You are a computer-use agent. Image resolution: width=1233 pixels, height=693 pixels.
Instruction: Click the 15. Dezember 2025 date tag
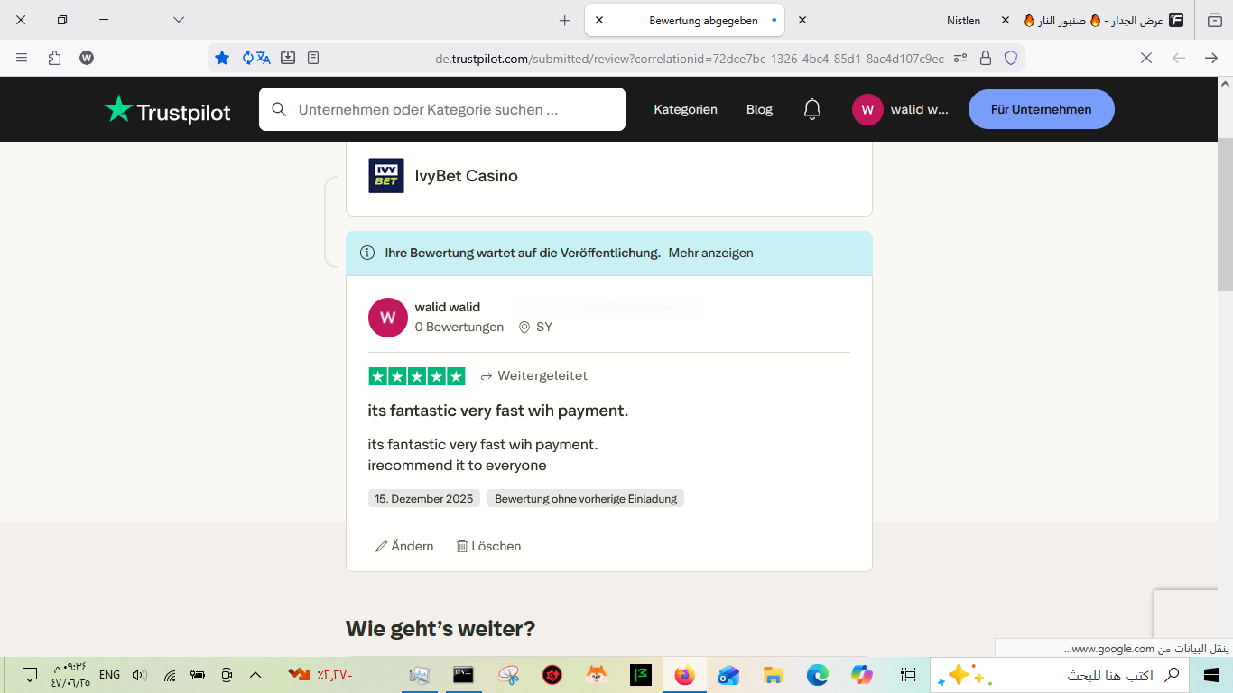(424, 498)
